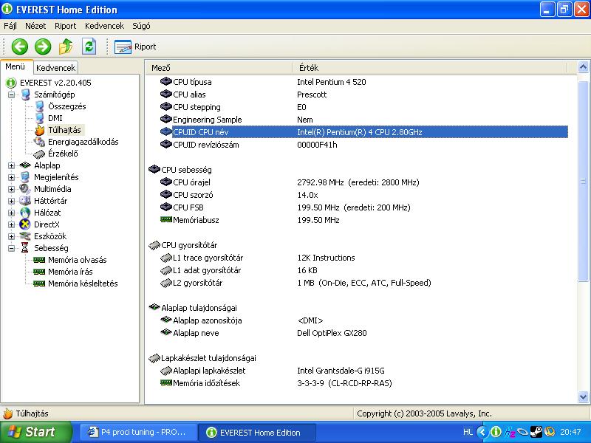Click the green Forward arrow toolbar icon
Viewport: 591px width, 443px height.
coord(43,47)
